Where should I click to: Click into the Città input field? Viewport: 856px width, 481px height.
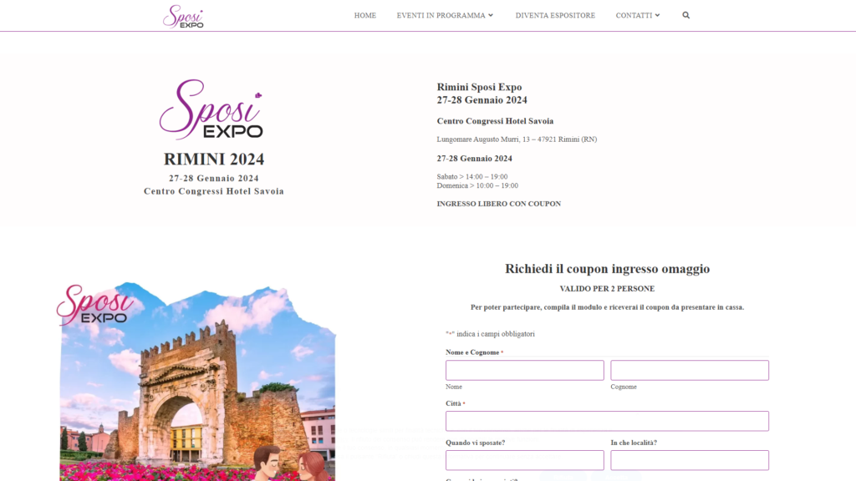point(607,421)
